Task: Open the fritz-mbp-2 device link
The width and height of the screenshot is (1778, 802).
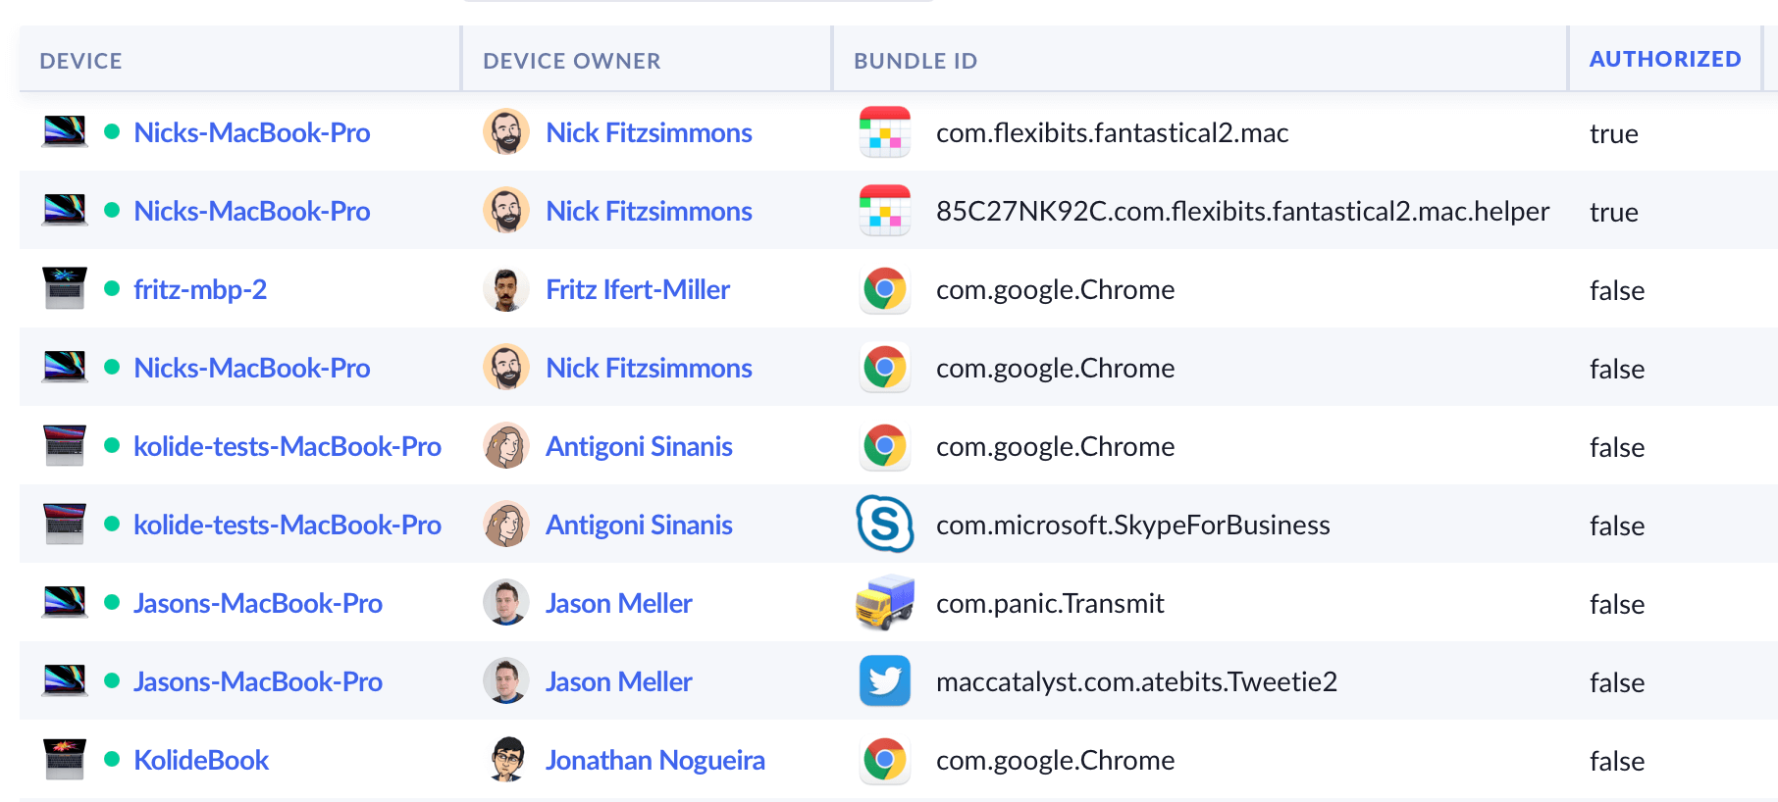Action: click(x=200, y=289)
